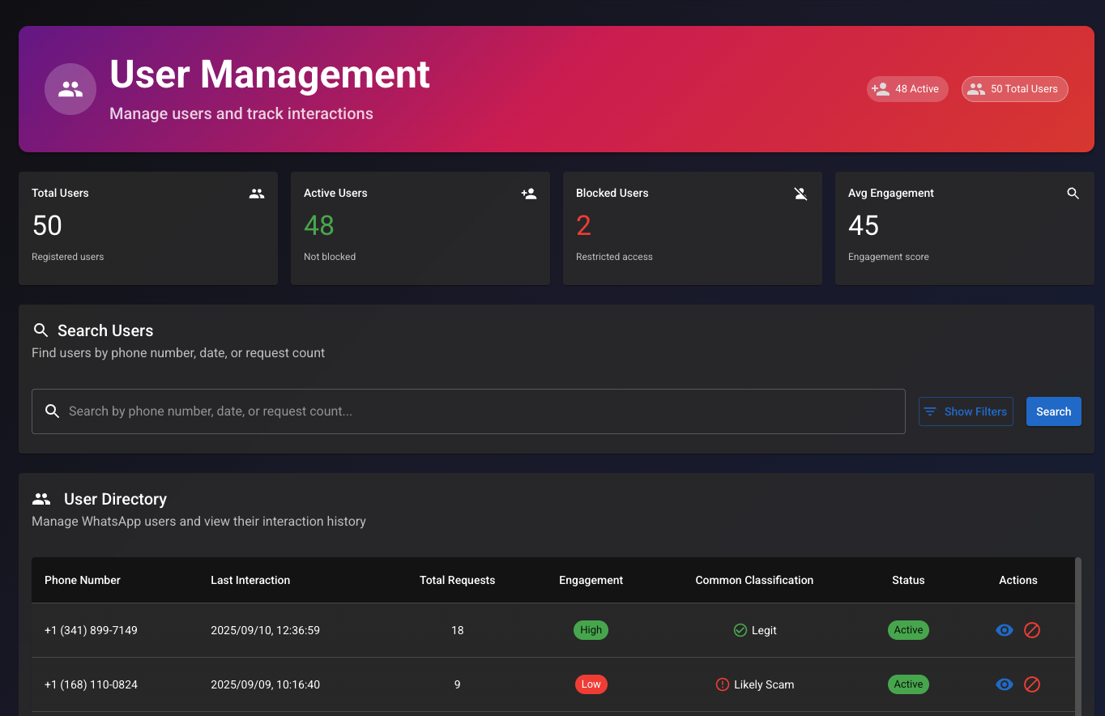Viewport: 1105px width, 716px height.
Task: Click the magnifier icon inside the search field
Action: 53,411
